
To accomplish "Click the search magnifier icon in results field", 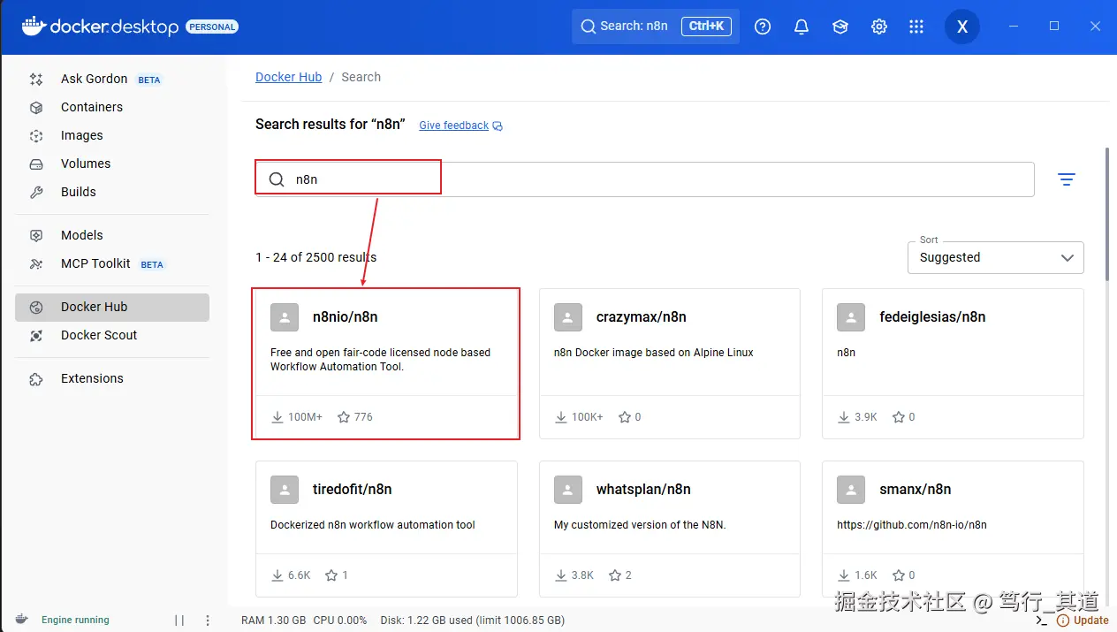I will (x=277, y=179).
